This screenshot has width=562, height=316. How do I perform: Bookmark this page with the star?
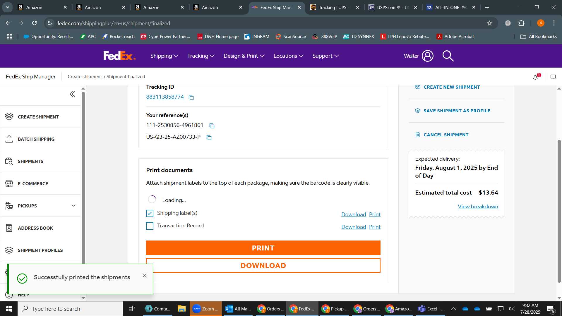489,23
